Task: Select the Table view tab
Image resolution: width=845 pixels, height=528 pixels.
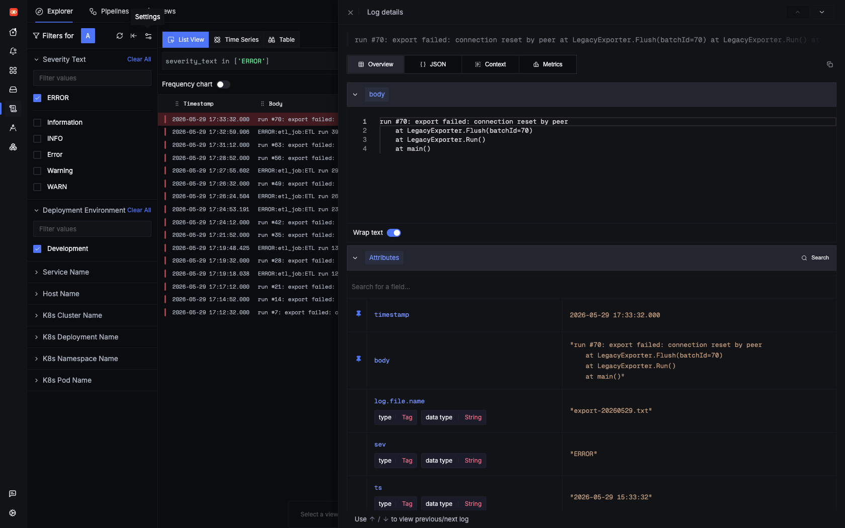Action: (x=282, y=40)
